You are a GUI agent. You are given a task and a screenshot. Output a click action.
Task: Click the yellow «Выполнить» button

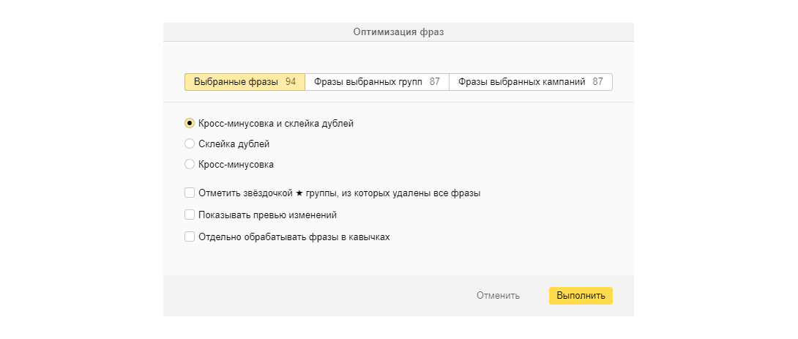[581, 296]
